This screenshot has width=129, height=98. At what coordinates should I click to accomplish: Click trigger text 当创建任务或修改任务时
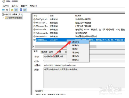pos(86,36)
